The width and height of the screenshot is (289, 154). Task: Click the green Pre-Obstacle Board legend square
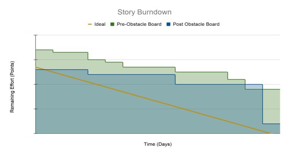point(112,24)
